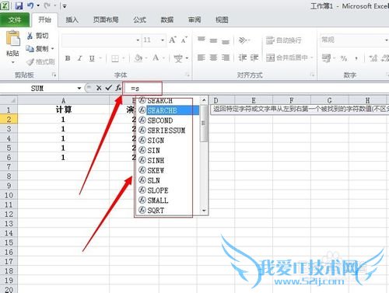This screenshot has height=293, width=389.
Task: Click the Top Align icon
Action: 202,40
